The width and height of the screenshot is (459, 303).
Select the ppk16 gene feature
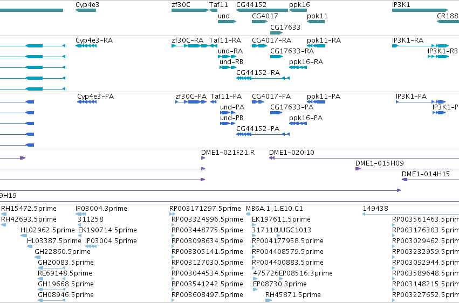tap(298, 10)
